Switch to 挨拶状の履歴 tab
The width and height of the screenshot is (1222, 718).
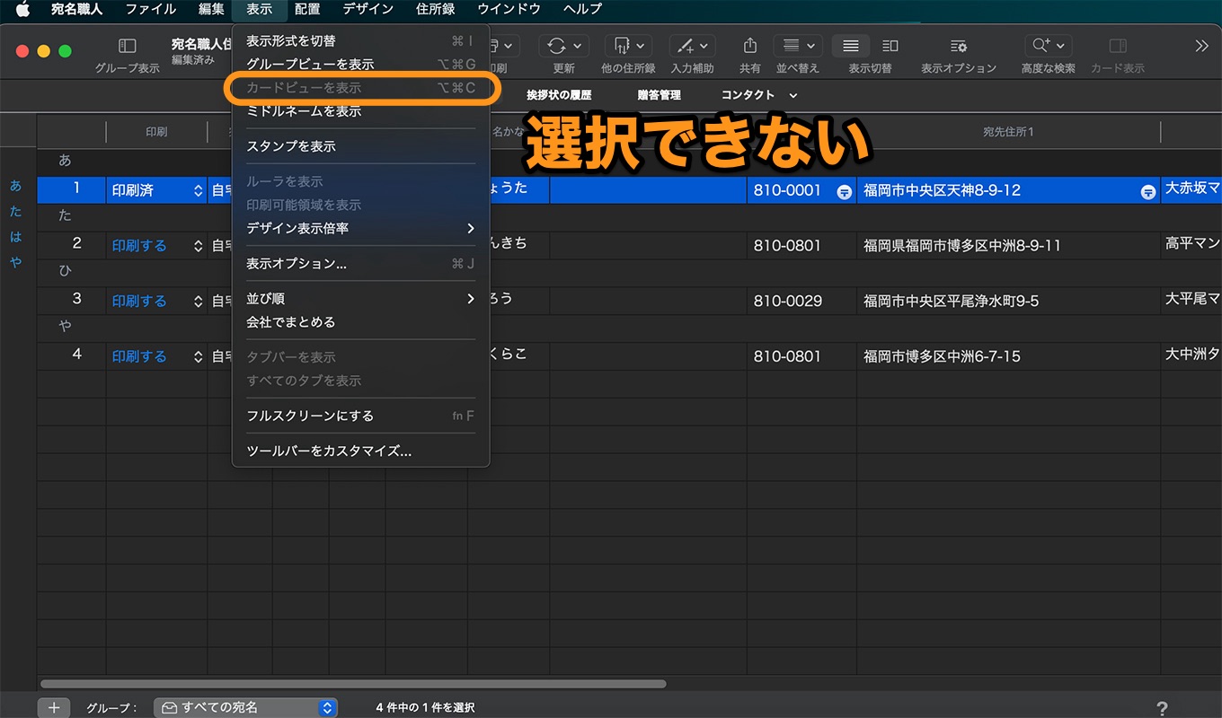(559, 95)
